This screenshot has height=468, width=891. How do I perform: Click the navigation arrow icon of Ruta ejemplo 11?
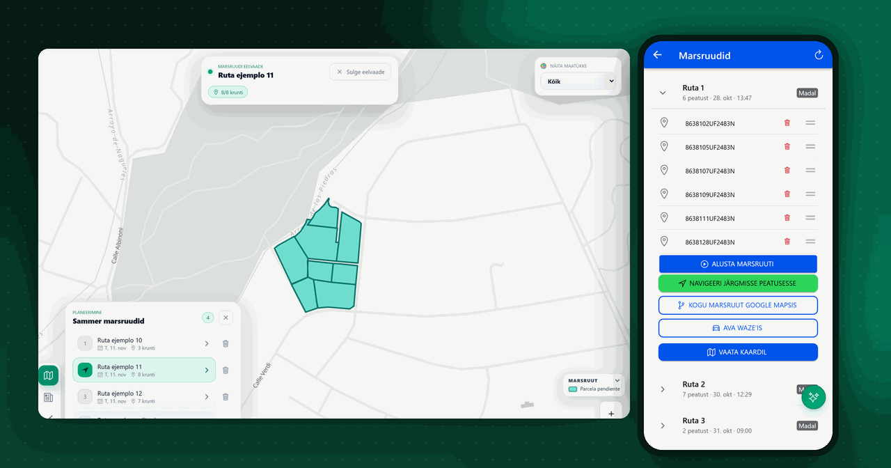[x=85, y=370]
